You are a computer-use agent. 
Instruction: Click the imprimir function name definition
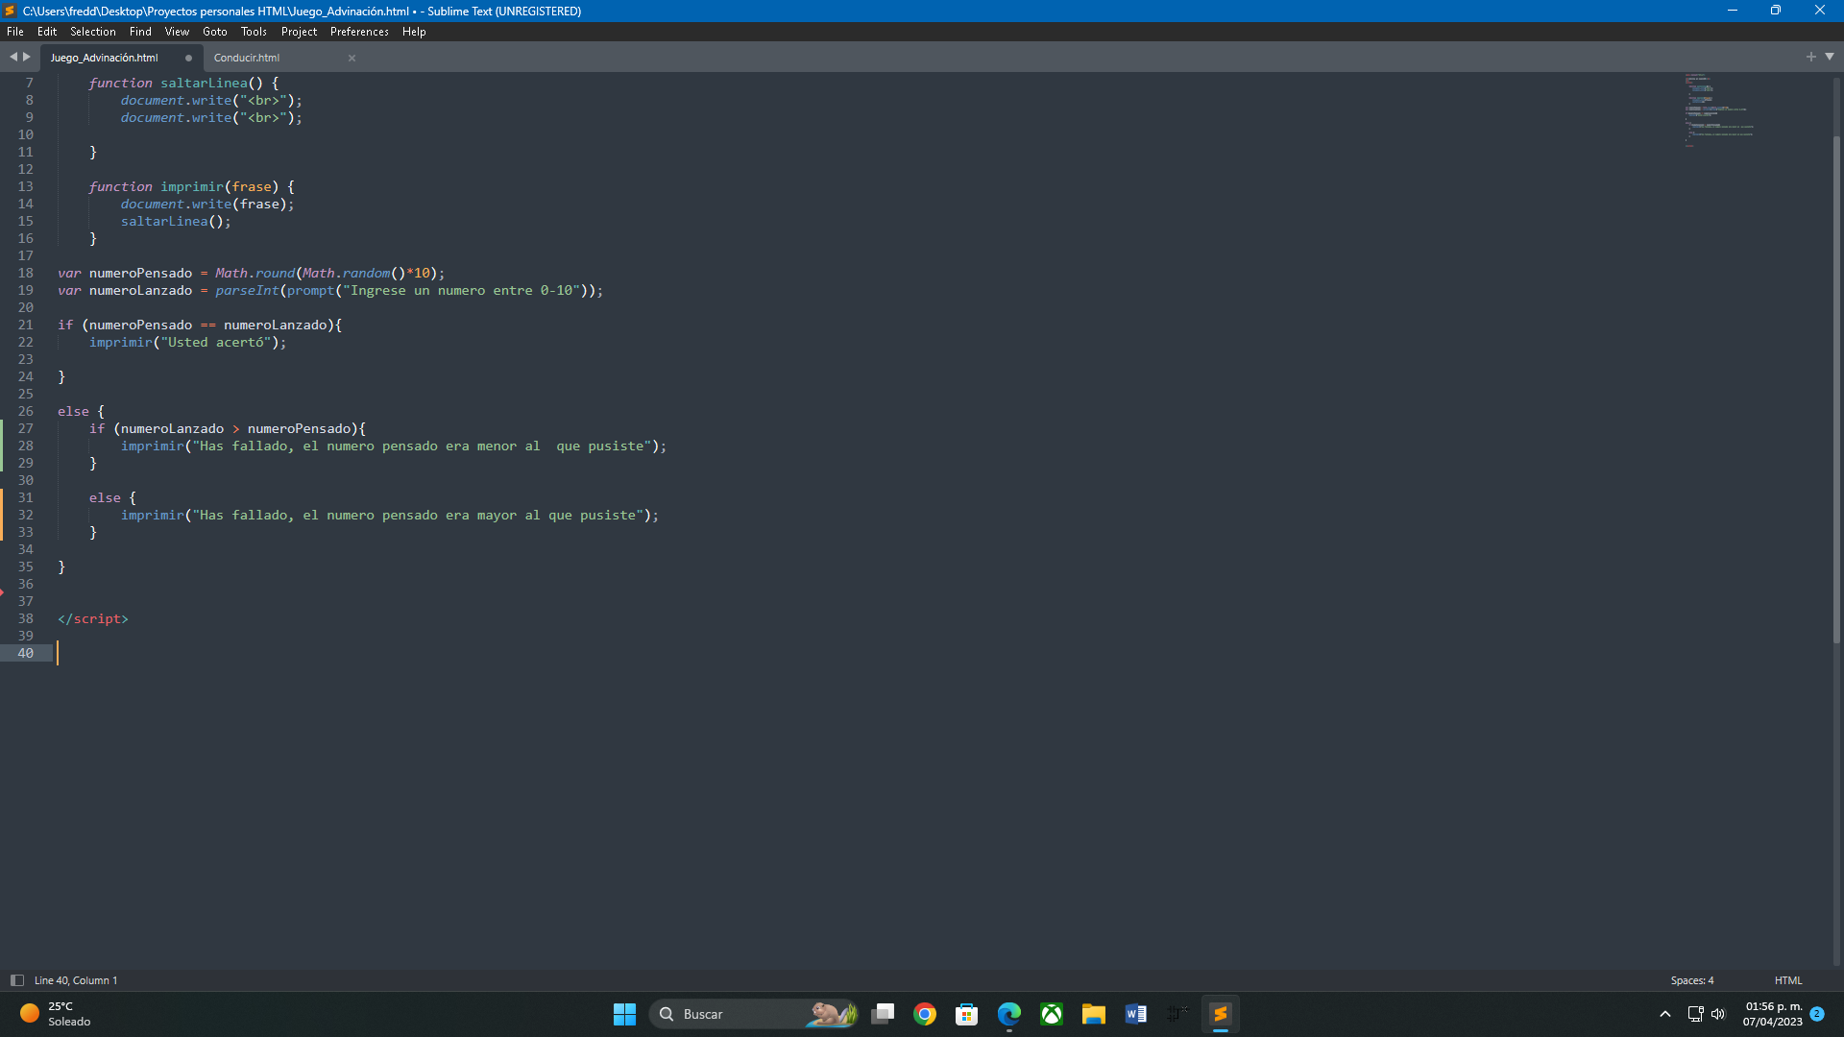192,186
